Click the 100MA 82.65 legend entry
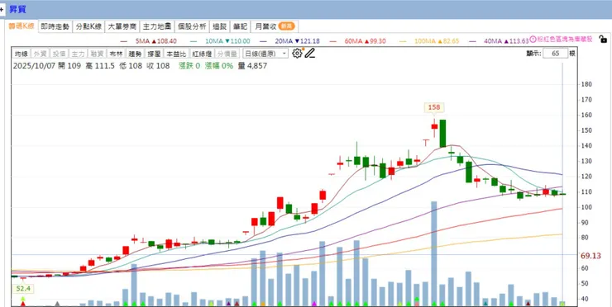Viewport: 612px width, 307px height. (x=430, y=41)
